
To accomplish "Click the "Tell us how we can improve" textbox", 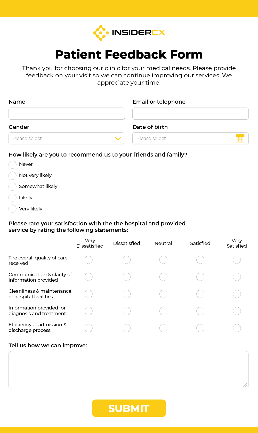I will pyautogui.click(x=128, y=370).
